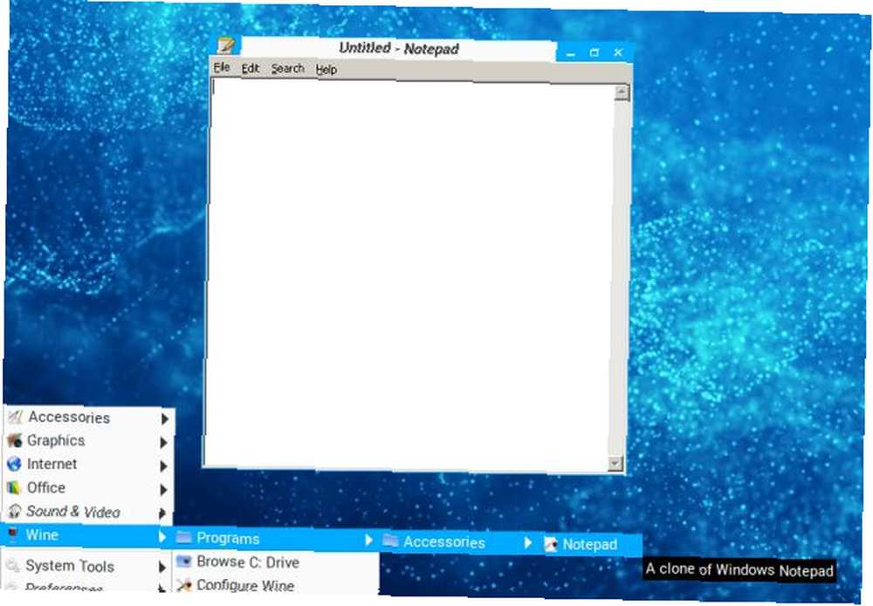Screen dimensions: 873x606
Task: Open the System Tools category
Action: (86, 566)
